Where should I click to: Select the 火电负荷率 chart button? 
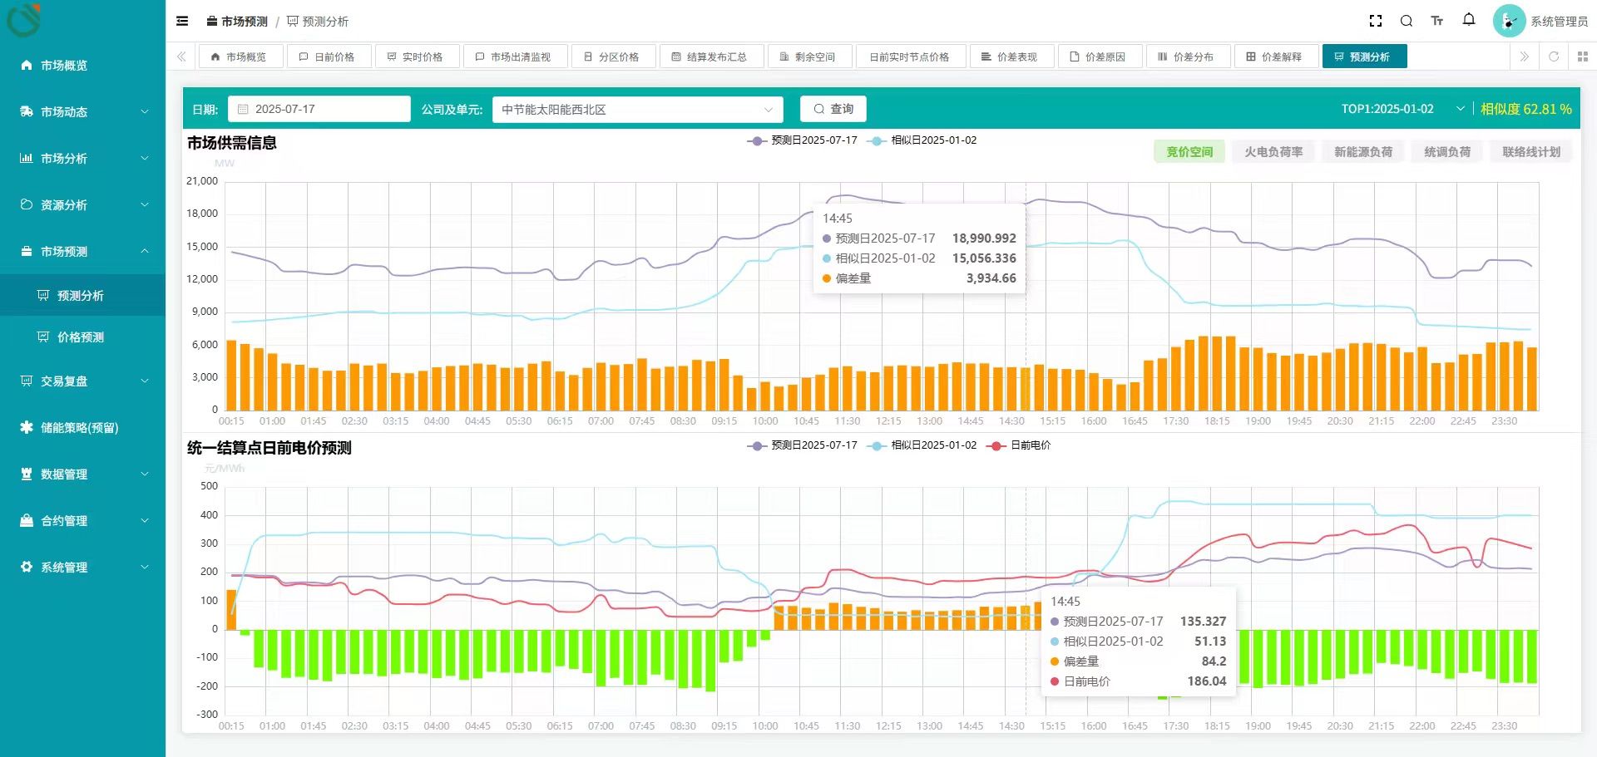(1273, 152)
